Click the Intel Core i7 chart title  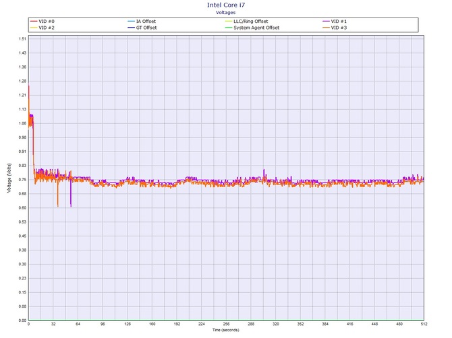(x=226, y=5)
